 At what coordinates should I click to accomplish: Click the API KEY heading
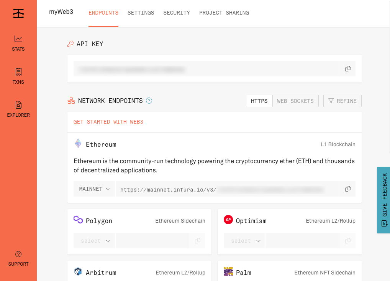[x=90, y=44]
